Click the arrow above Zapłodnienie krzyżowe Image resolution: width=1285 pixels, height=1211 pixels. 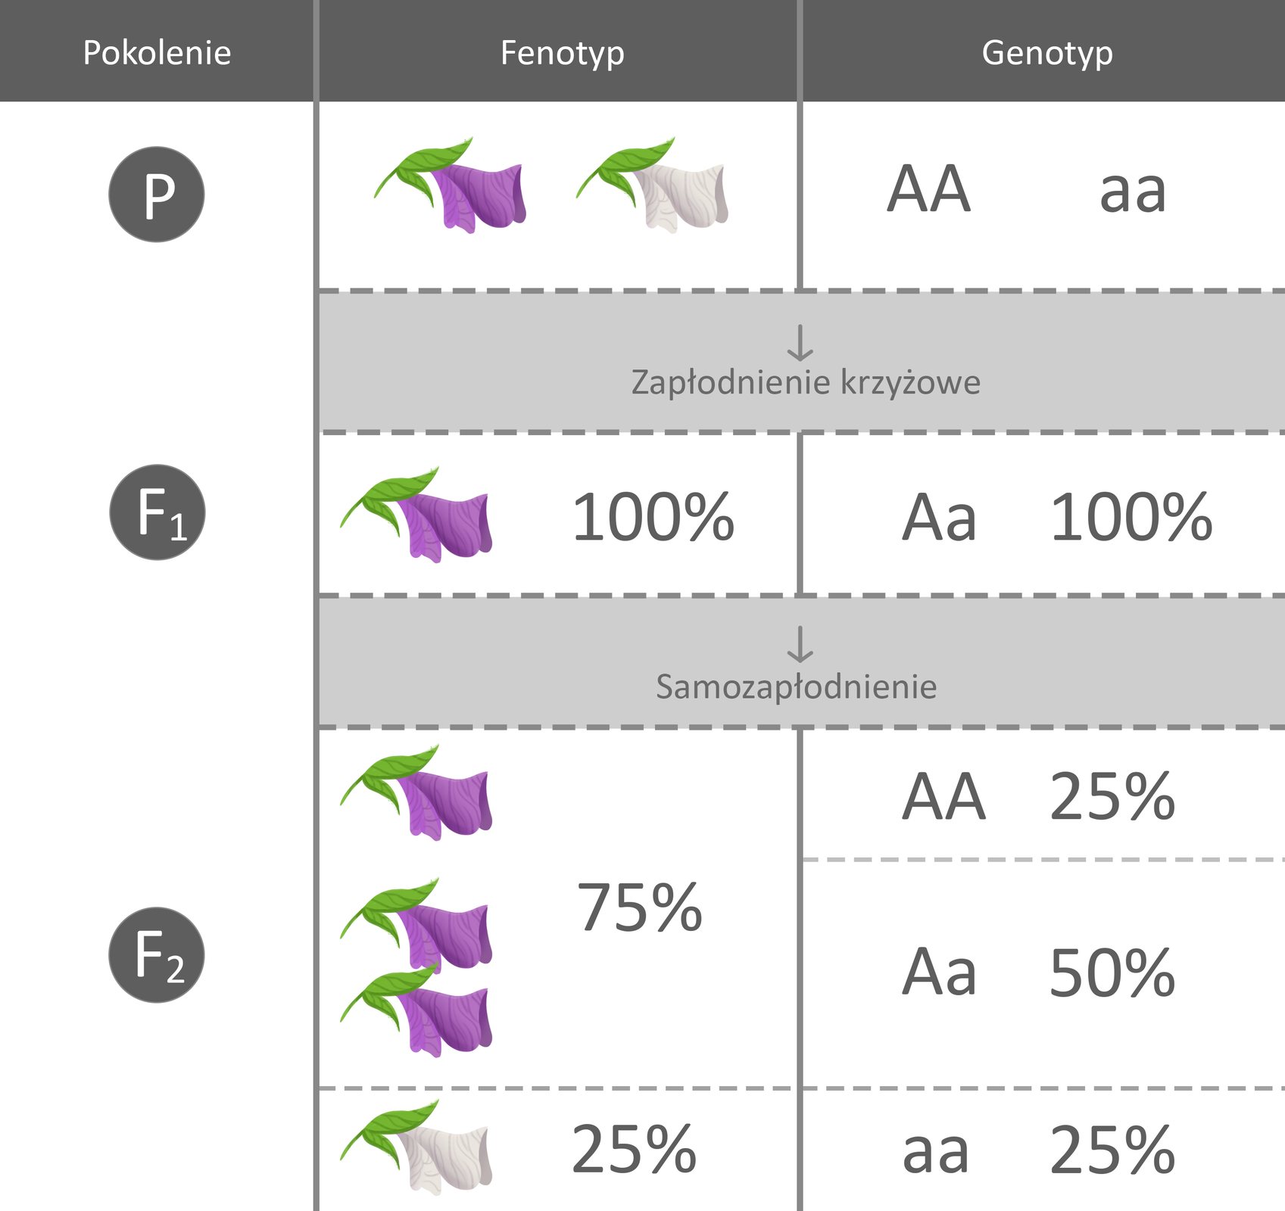point(800,343)
